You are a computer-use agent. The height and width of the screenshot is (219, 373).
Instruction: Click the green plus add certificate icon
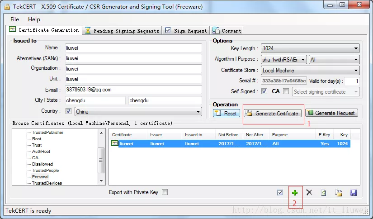coord(295,193)
